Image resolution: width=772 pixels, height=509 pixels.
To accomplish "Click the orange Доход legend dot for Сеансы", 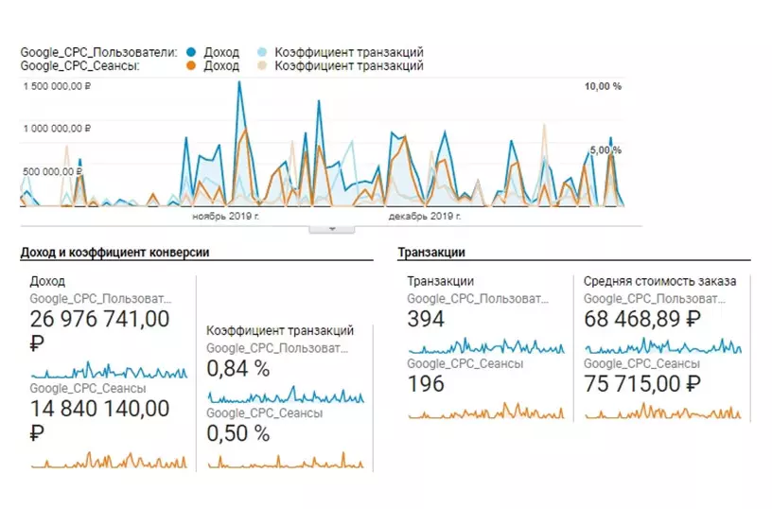I will (x=191, y=65).
